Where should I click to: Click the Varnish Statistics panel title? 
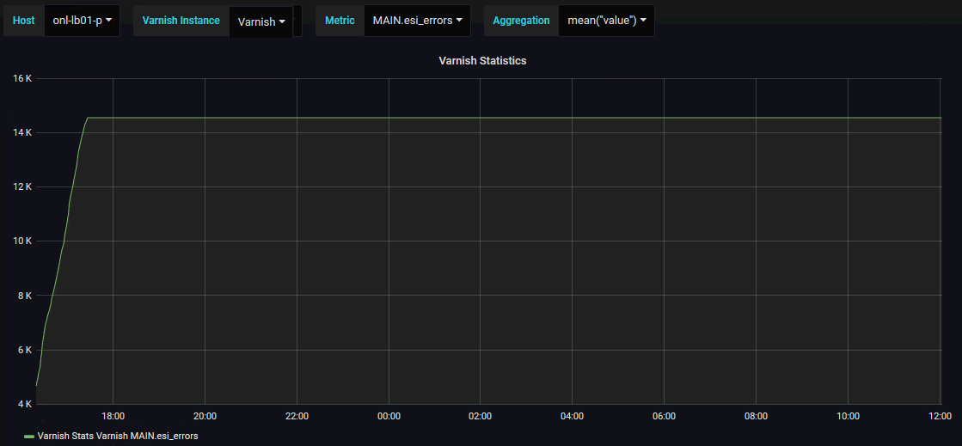483,61
